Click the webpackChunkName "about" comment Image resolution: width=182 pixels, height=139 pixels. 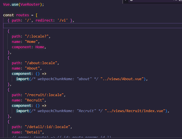tap(65, 79)
